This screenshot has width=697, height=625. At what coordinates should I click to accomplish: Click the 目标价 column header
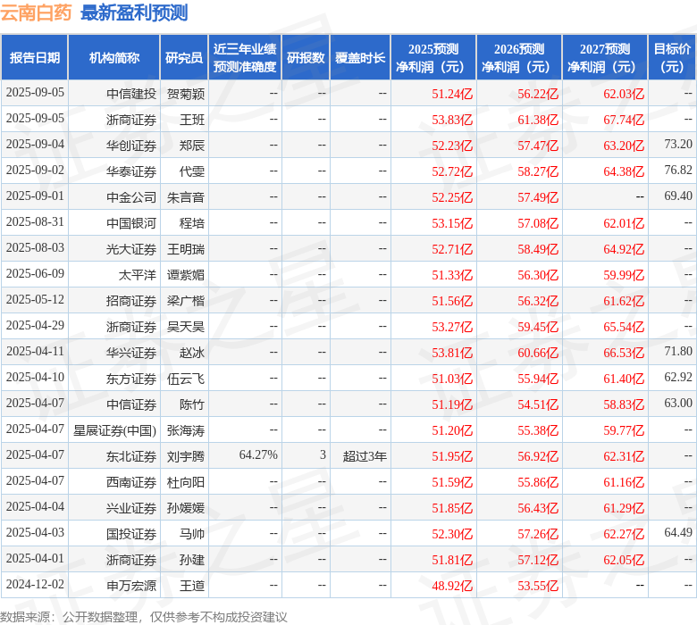click(x=672, y=58)
